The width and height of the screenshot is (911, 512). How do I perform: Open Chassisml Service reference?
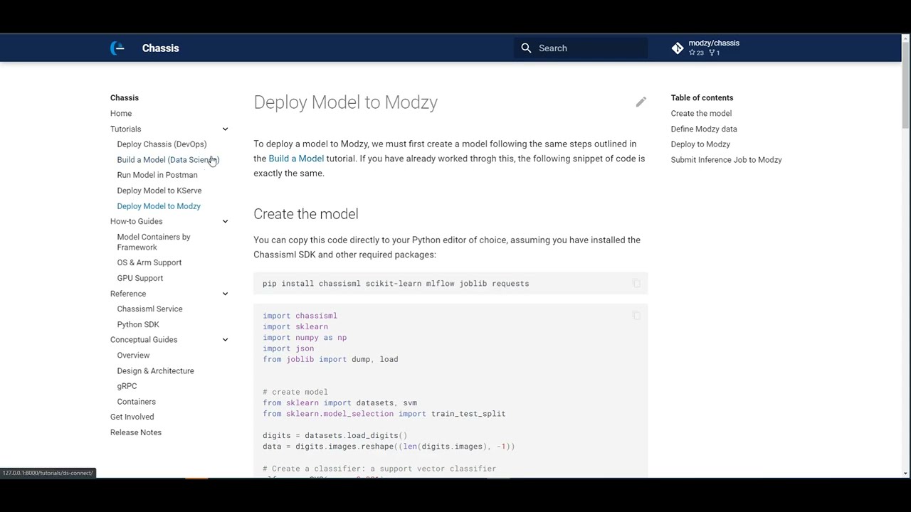tap(149, 309)
